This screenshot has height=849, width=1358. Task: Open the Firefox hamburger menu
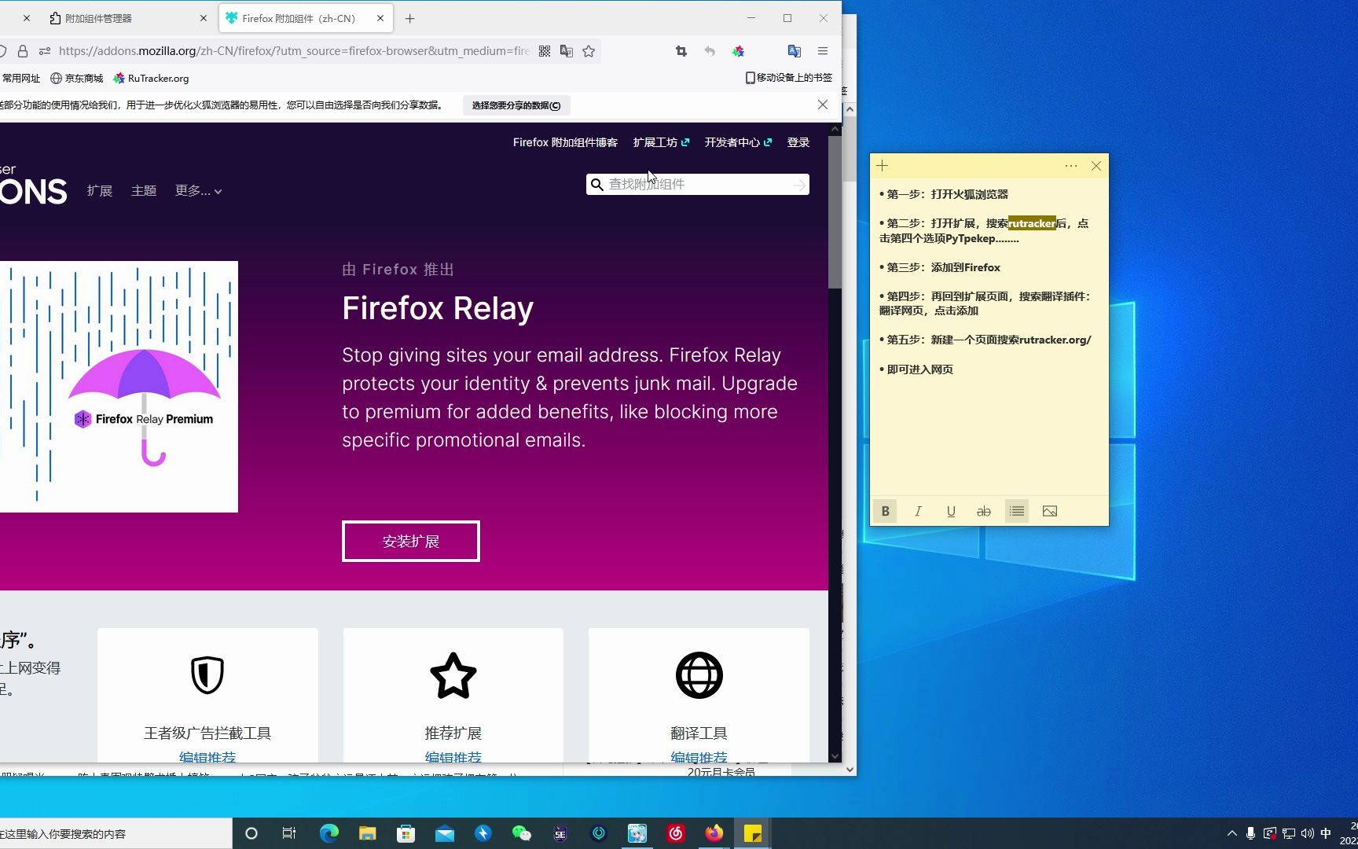tap(823, 51)
